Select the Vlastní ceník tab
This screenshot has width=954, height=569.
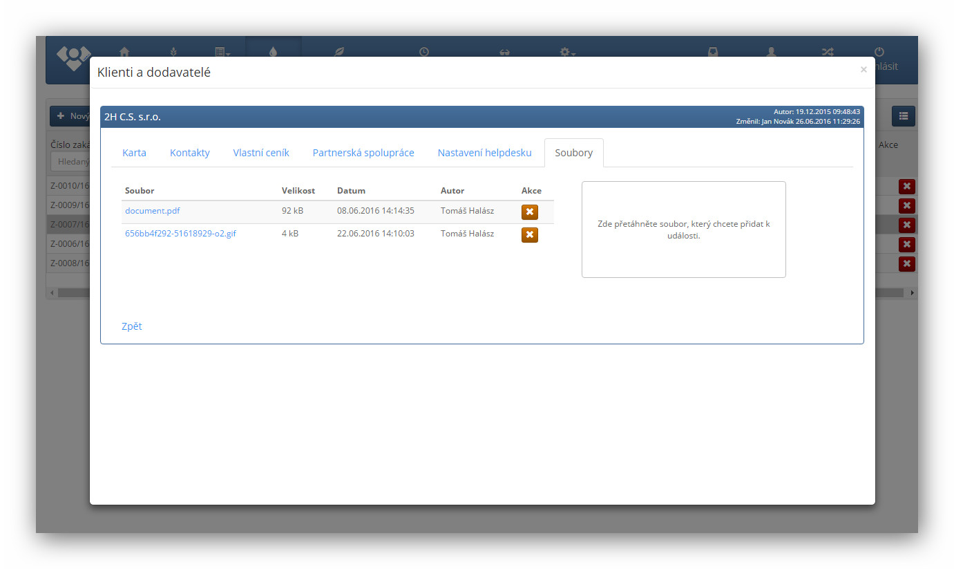tap(261, 153)
